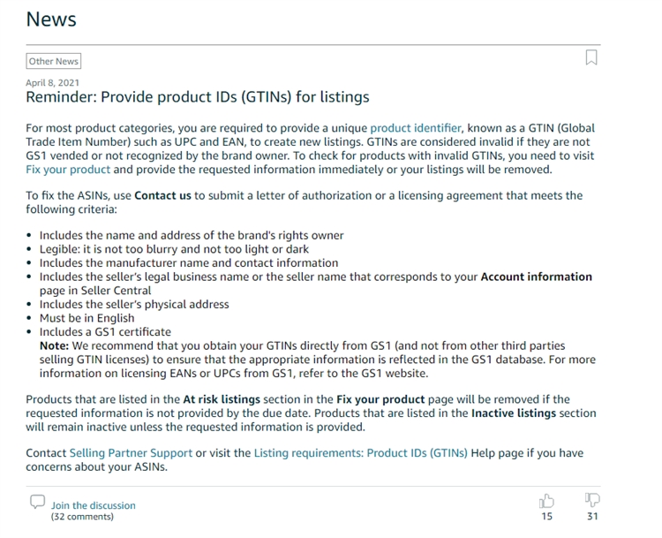Click the bold Contact us text

click(163, 195)
